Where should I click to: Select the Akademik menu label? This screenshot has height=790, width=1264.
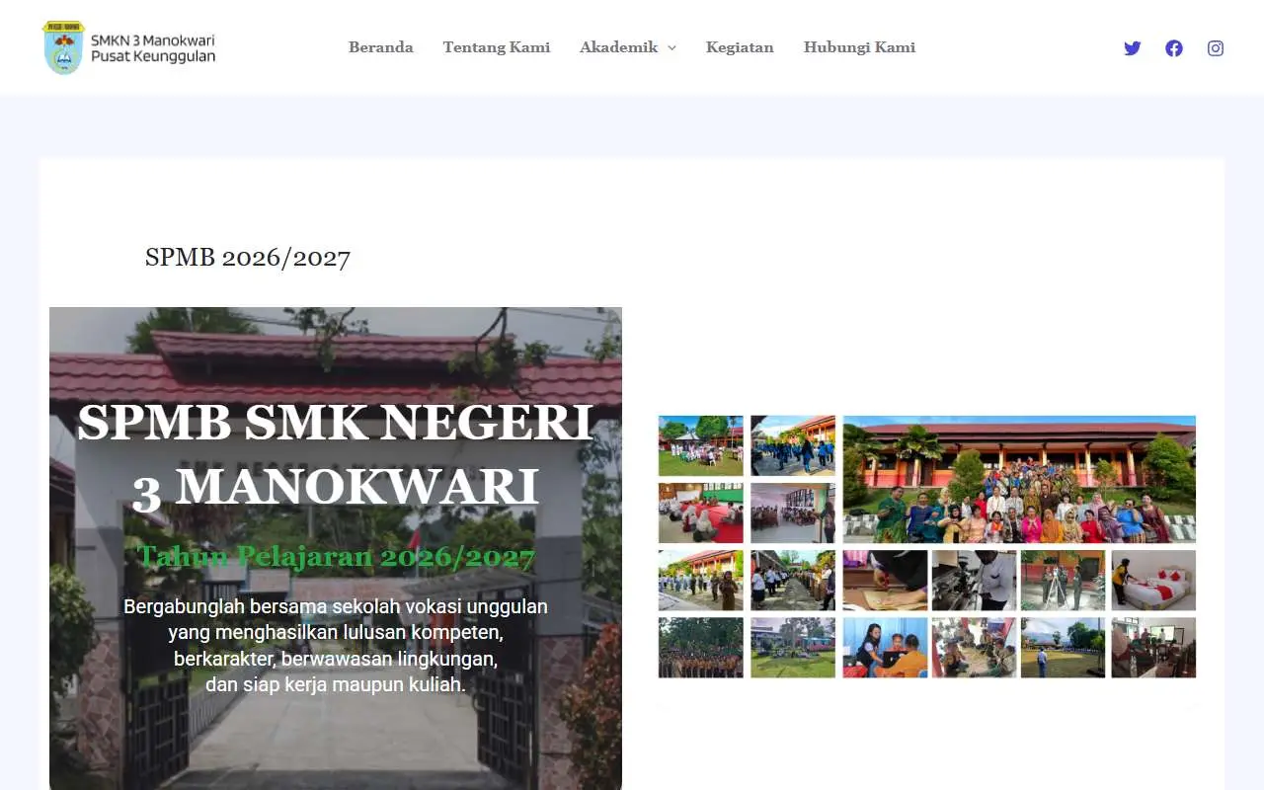(619, 47)
